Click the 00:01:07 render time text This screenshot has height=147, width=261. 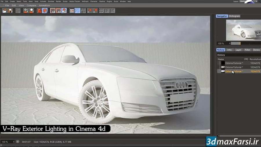tap(26, 142)
